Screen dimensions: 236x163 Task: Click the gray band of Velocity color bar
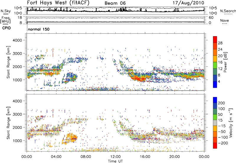pos(215,123)
